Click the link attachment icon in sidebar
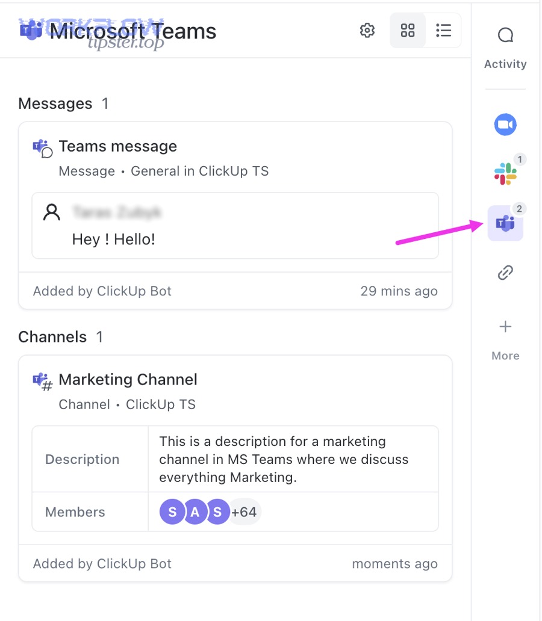This screenshot has height=621, width=542. 505,273
